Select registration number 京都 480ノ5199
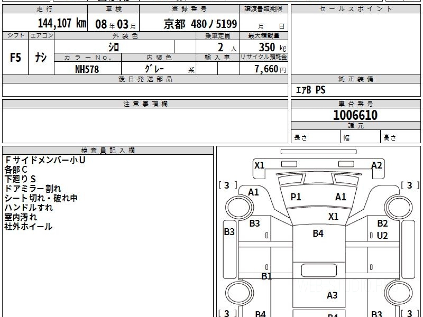Screen dimensions: 423x317 point(200,24)
